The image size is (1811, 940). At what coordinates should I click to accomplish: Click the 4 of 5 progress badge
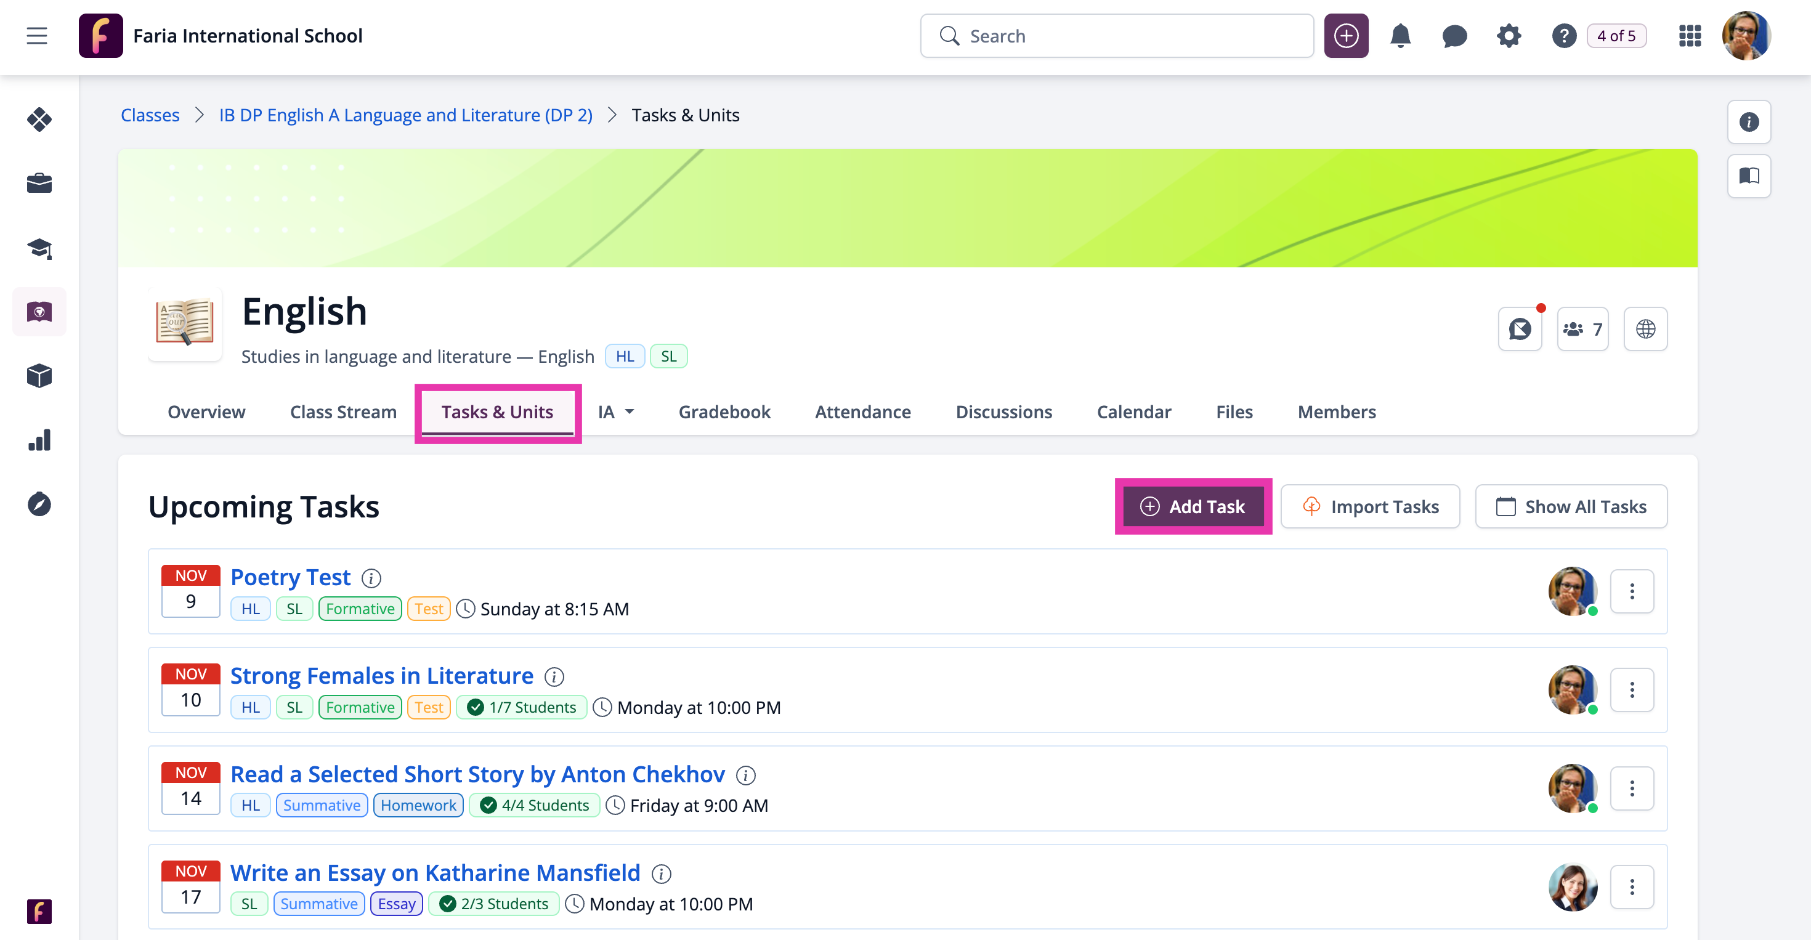pyautogui.click(x=1616, y=36)
